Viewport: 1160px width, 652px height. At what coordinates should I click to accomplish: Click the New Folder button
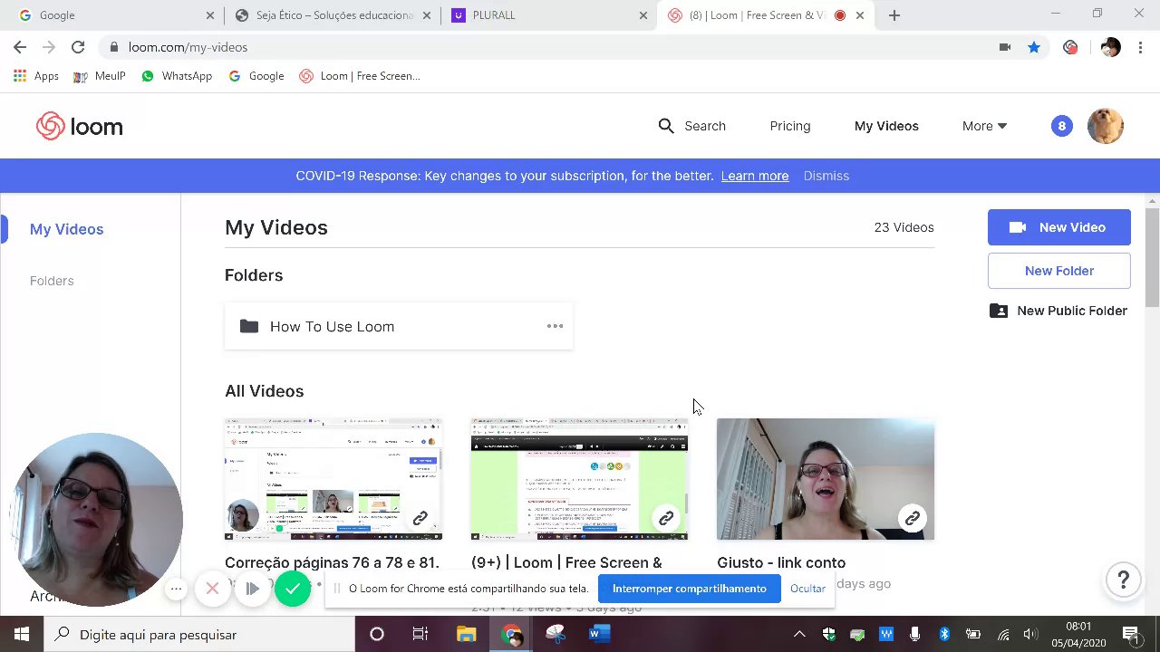click(1059, 271)
